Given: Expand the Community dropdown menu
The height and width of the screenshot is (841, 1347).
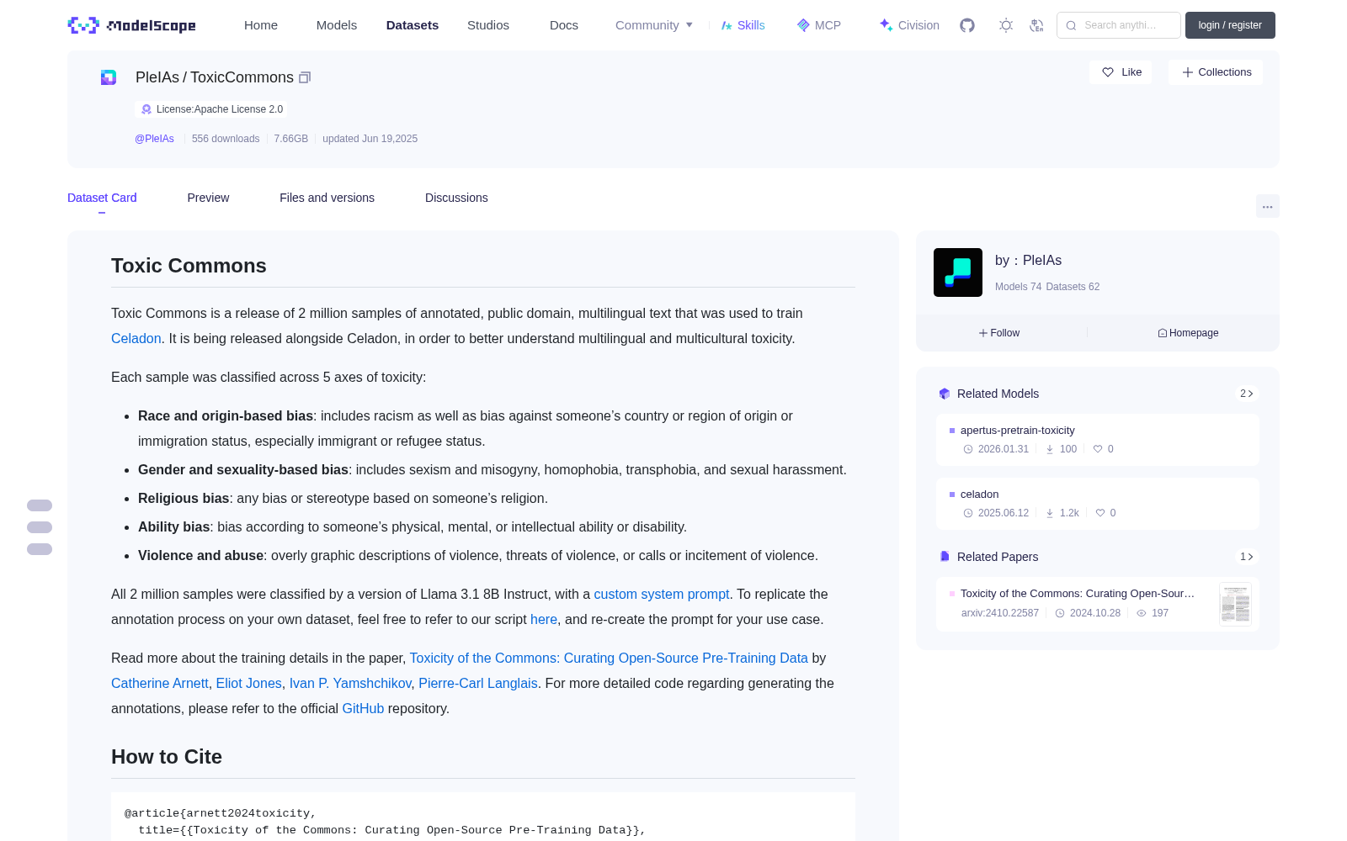Looking at the screenshot, I should tap(654, 25).
